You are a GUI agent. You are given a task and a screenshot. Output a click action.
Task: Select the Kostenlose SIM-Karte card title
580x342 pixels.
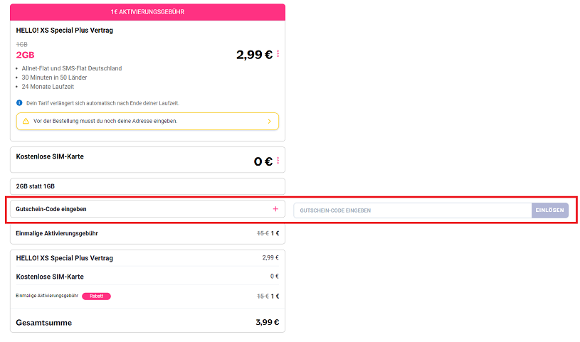click(49, 156)
